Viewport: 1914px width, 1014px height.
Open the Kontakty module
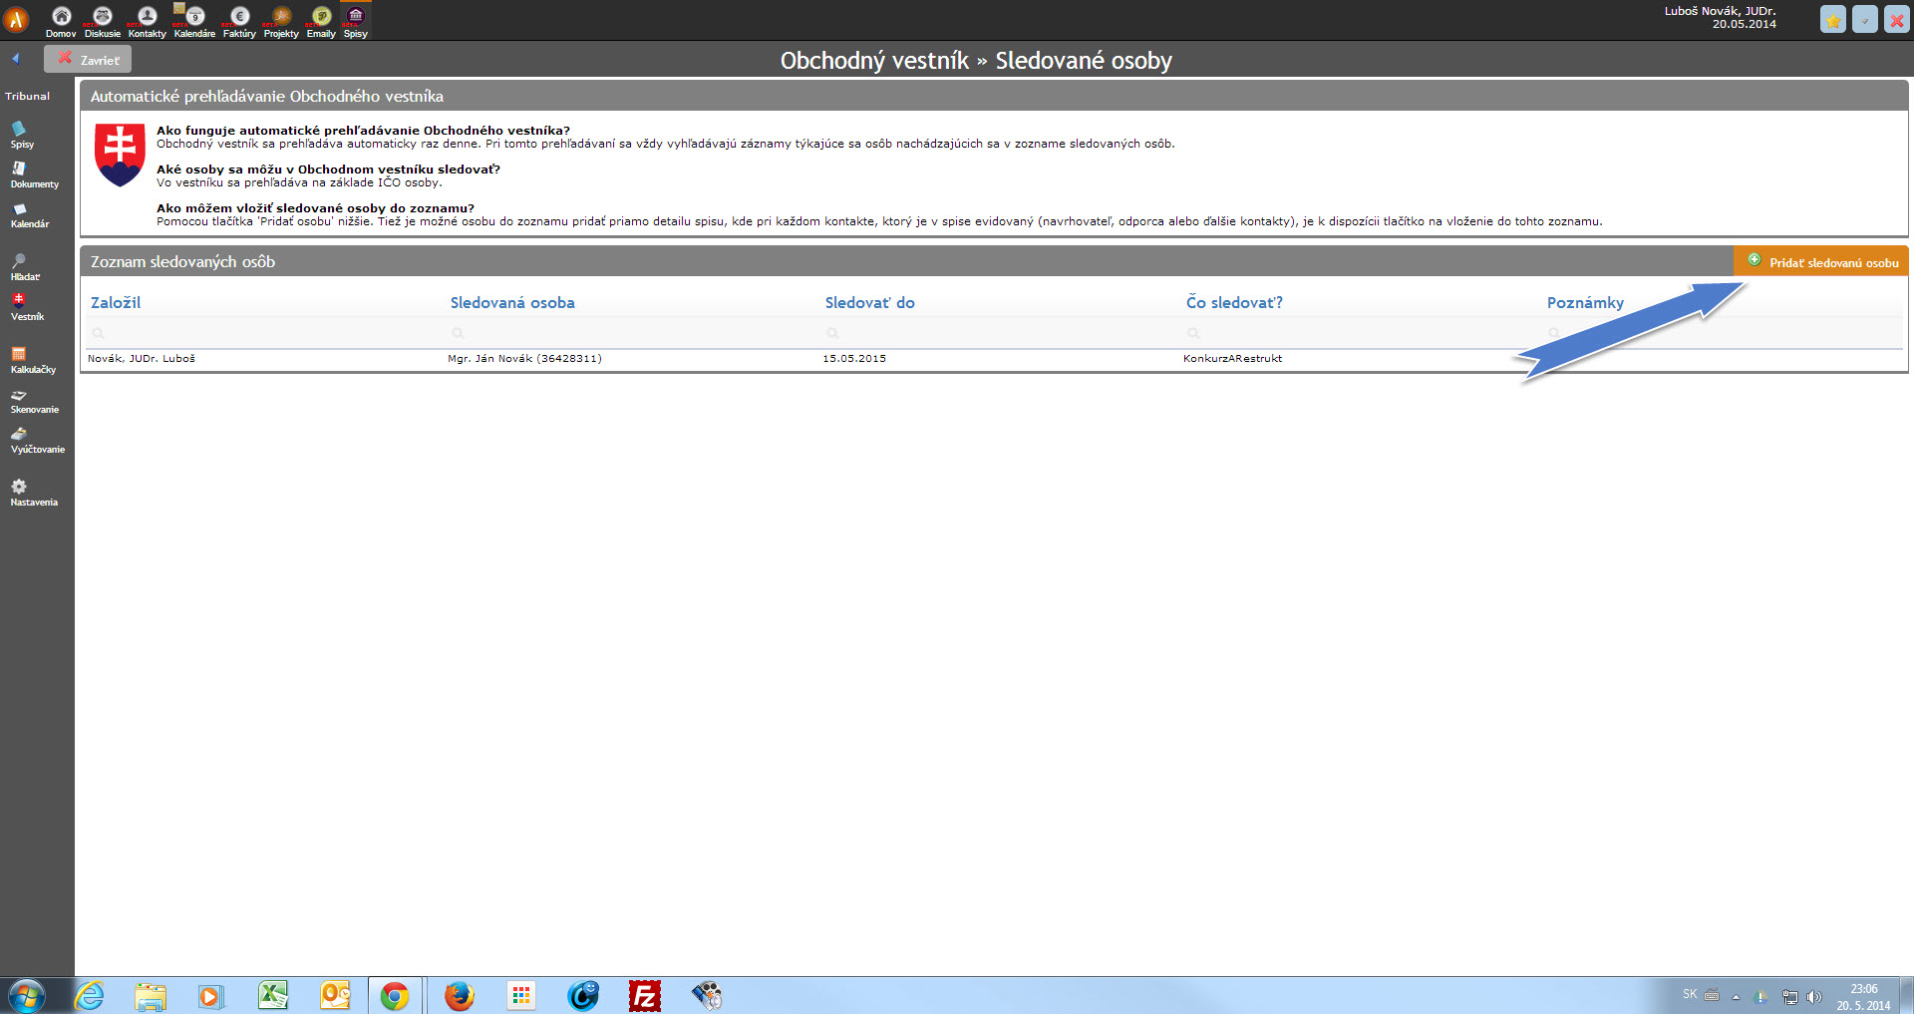tap(147, 21)
